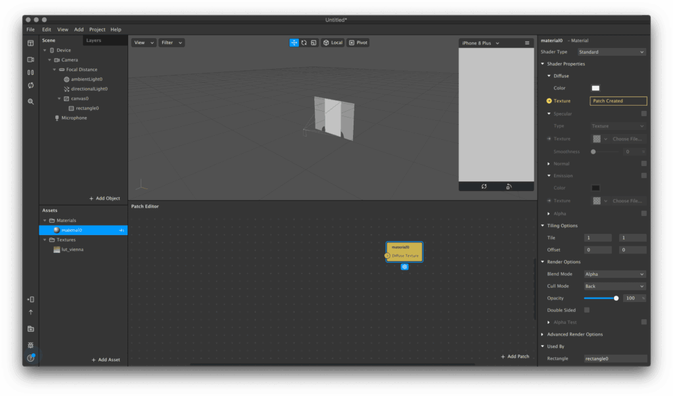Click the Add Patch button
673x396 pixels.
pyautogui.click(x=515, y=357)
